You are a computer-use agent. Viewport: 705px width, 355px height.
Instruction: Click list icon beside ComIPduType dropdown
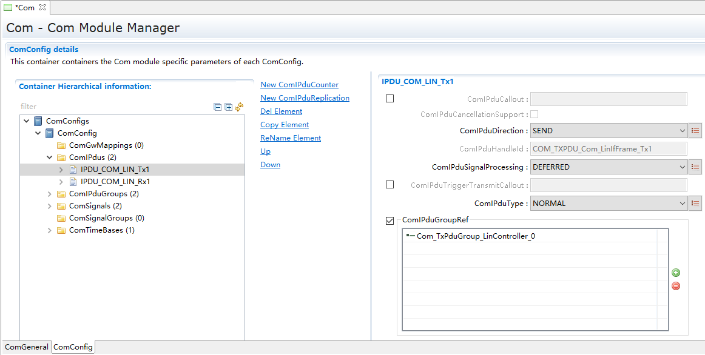[x=695, y=204]
